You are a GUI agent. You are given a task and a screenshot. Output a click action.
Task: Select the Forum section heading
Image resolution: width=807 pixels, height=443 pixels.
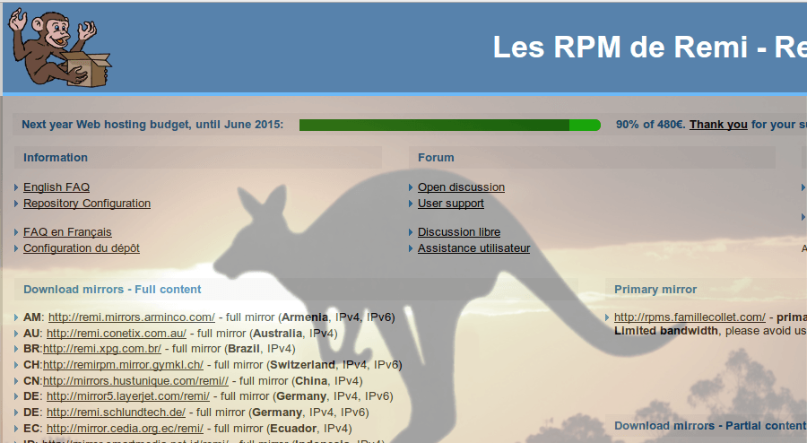(436, 158)
